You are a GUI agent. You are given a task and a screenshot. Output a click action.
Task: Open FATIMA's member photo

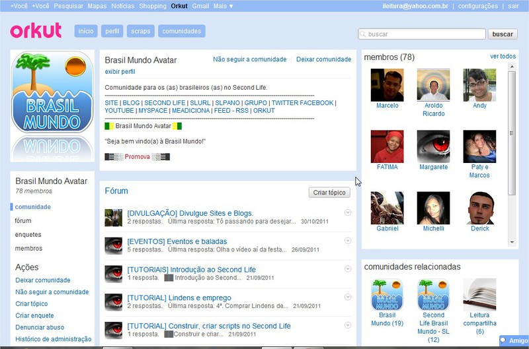[x=387, y=146]
